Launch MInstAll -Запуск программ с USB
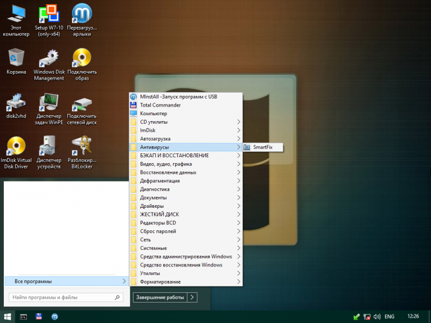 [x=186, y=97]
